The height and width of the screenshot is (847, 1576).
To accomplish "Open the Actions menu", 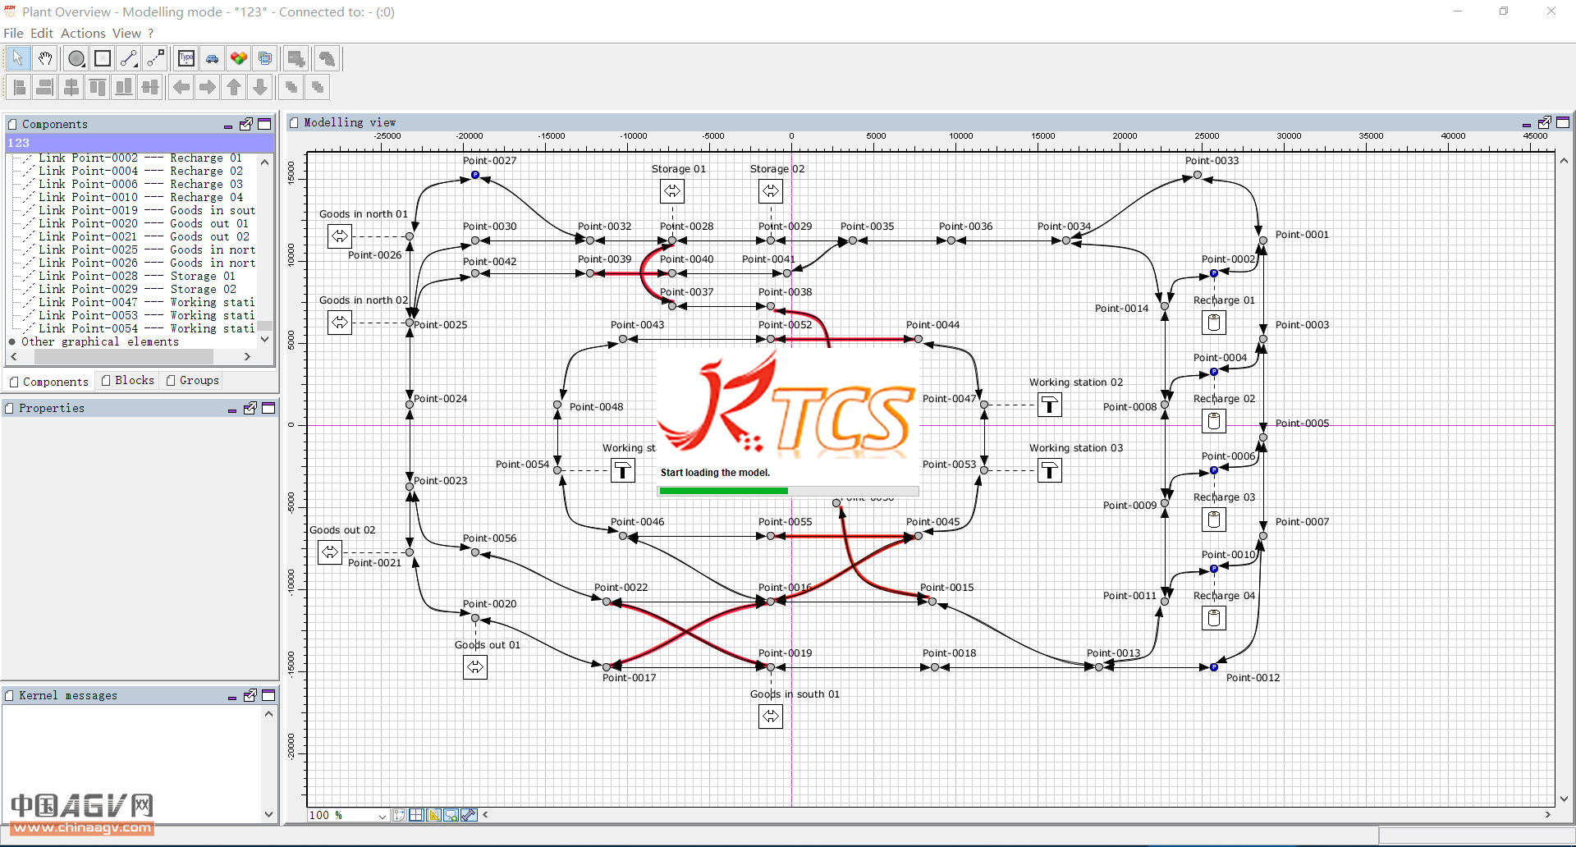I will [83, 33].
